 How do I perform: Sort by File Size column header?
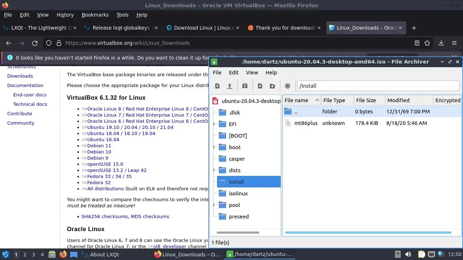tap(369, 100)
